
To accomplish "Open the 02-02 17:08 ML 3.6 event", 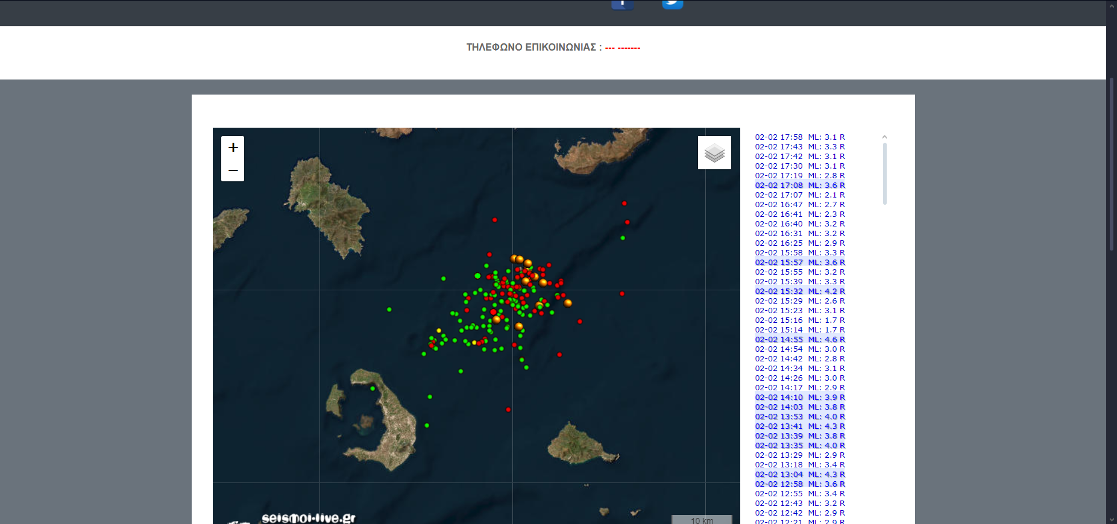I will click(800, 186).
